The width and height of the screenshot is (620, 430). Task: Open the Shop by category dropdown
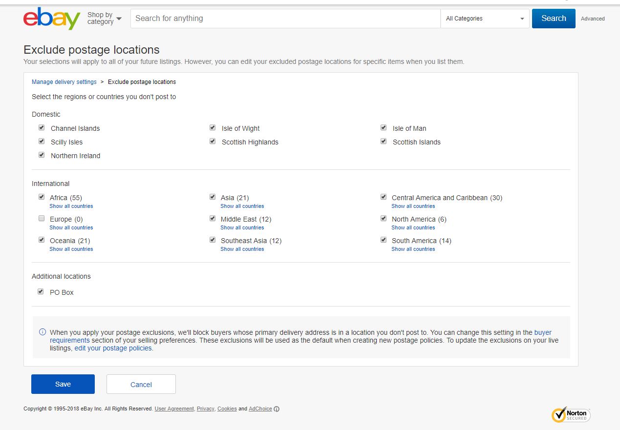pyautogui.click(x=104, y=18)
